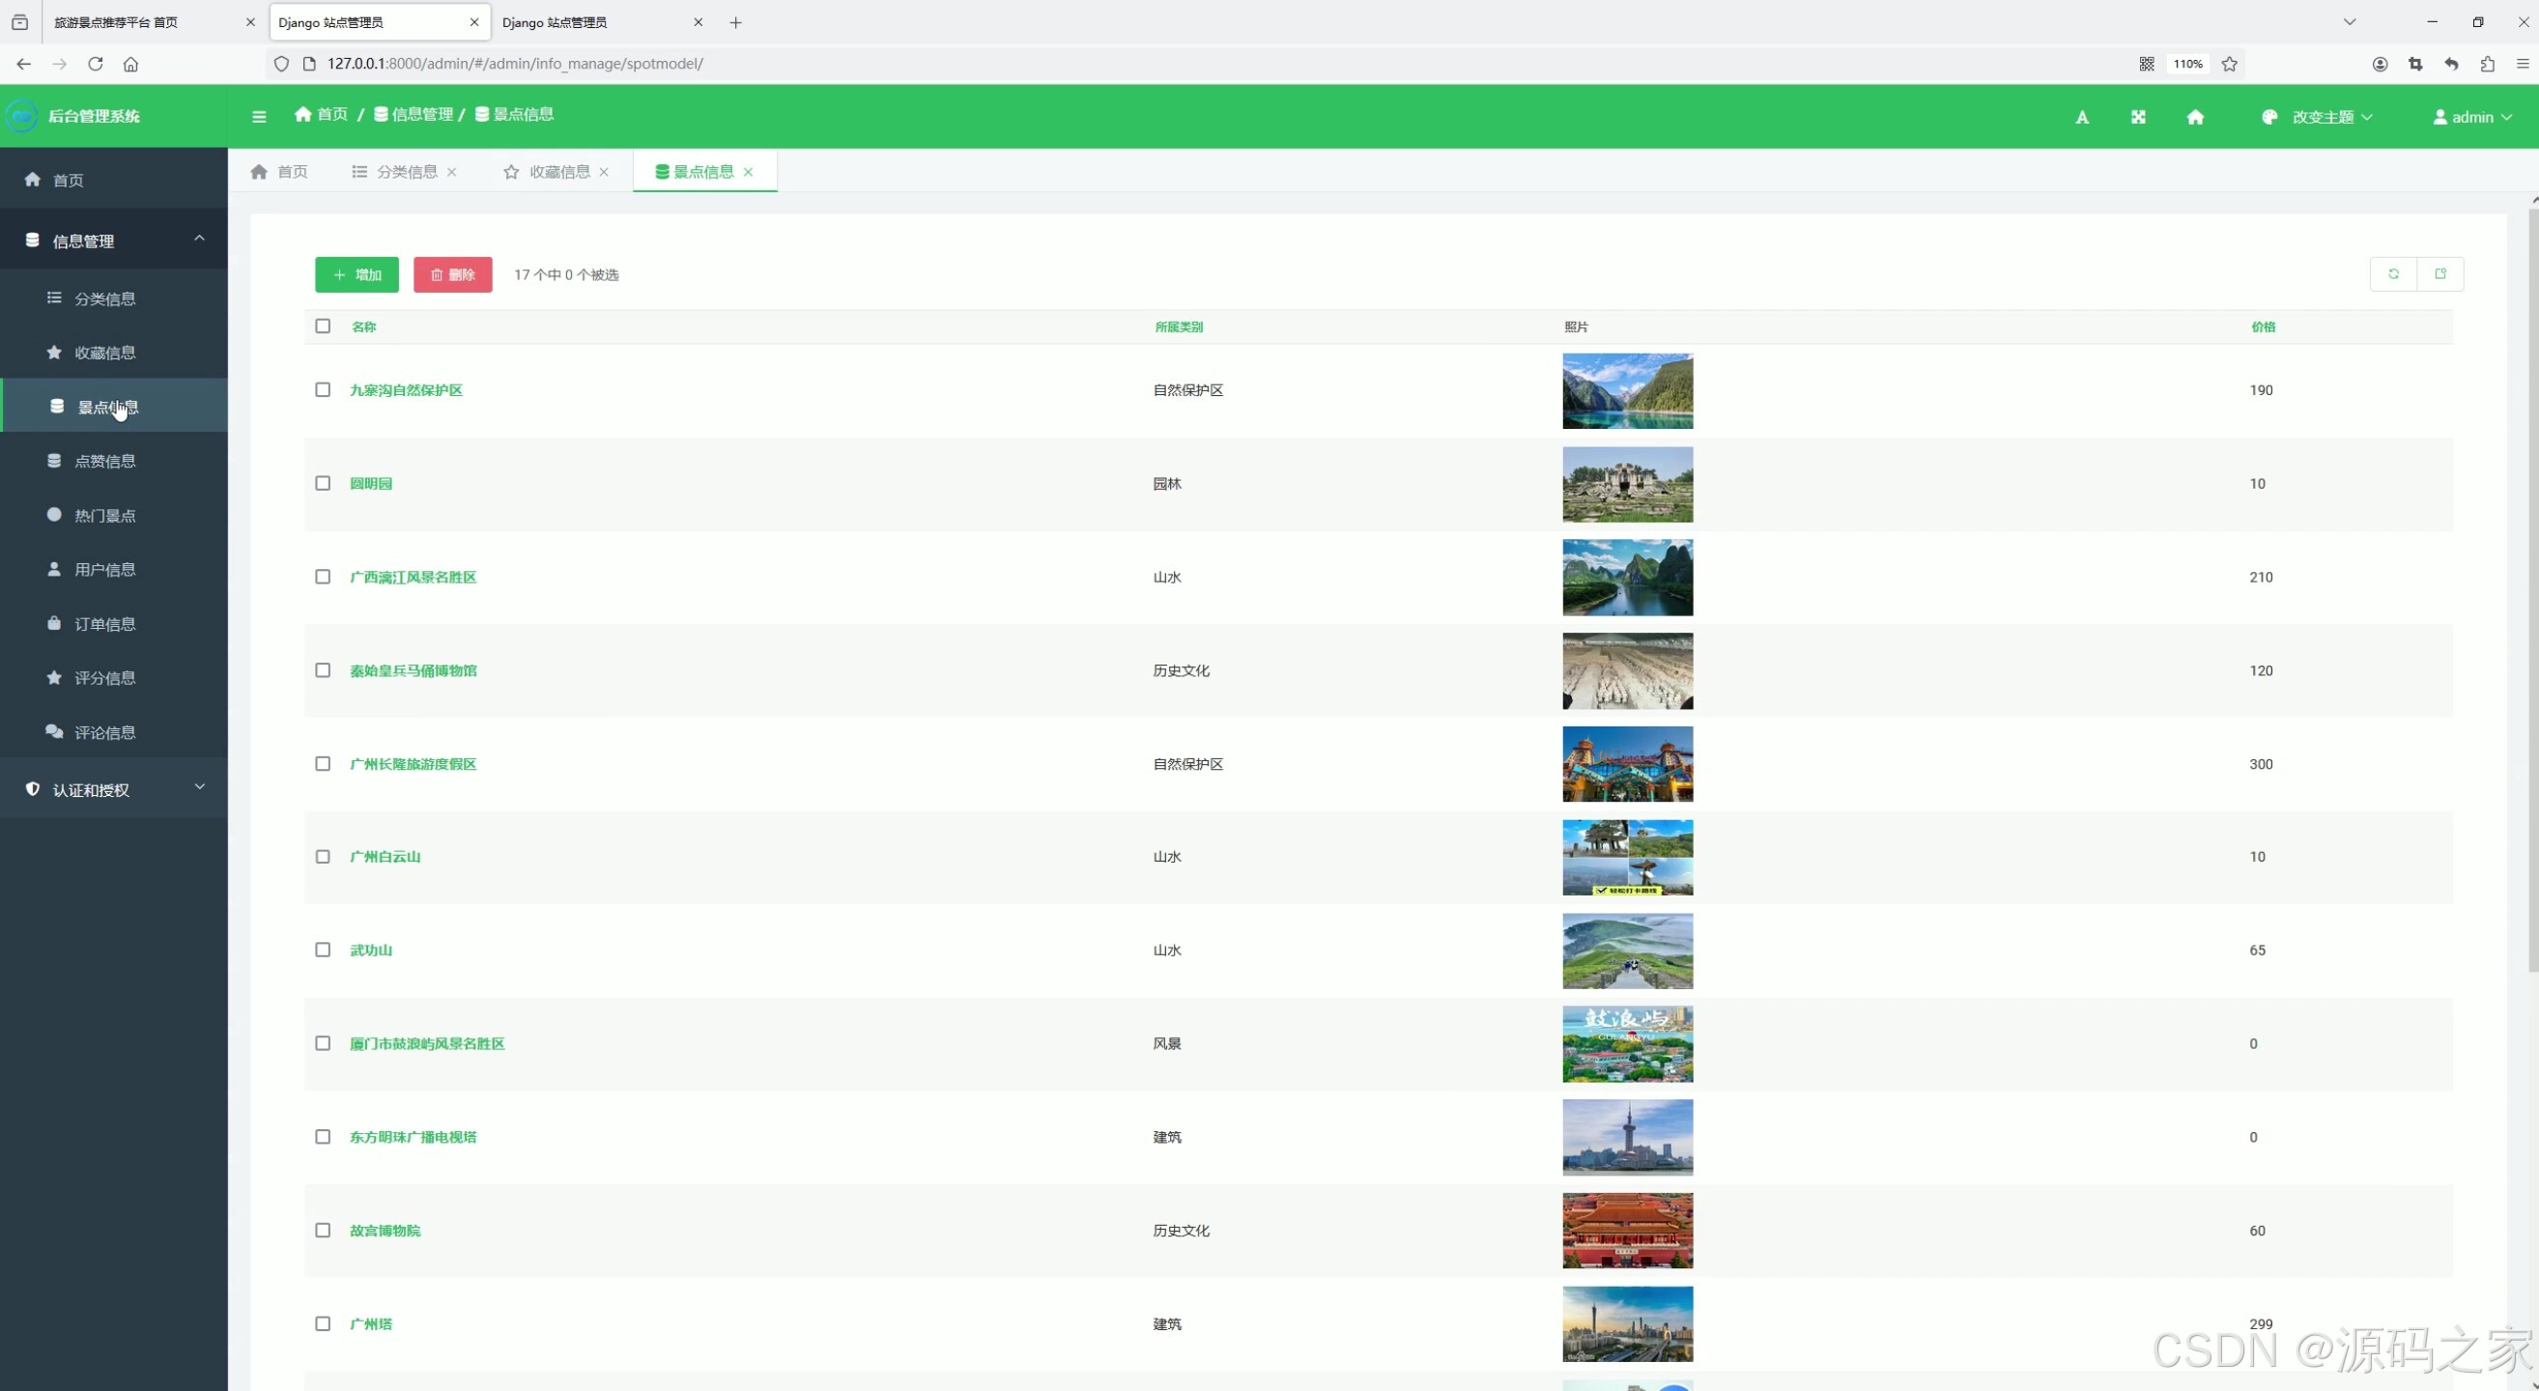The width and height of the screenshot is (2539, 1391).
Task: Open the 九寨沟自然保护区 record link
Action: pyautogui.click(x=406, y=390)
